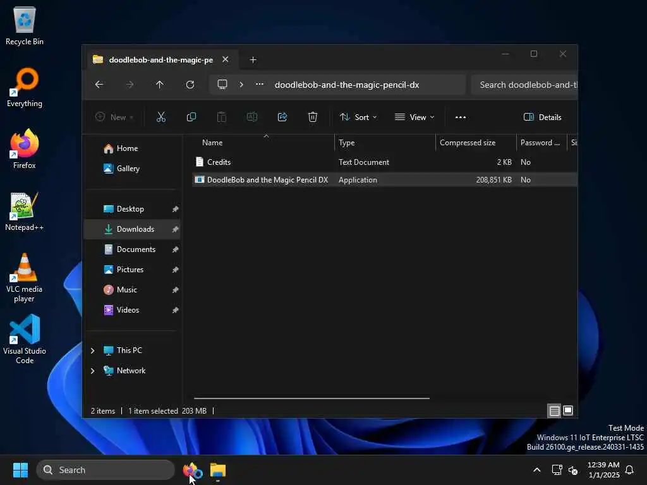Click the Copy icon in toolbar
647x485 pixels.
(x=191, y=117)
